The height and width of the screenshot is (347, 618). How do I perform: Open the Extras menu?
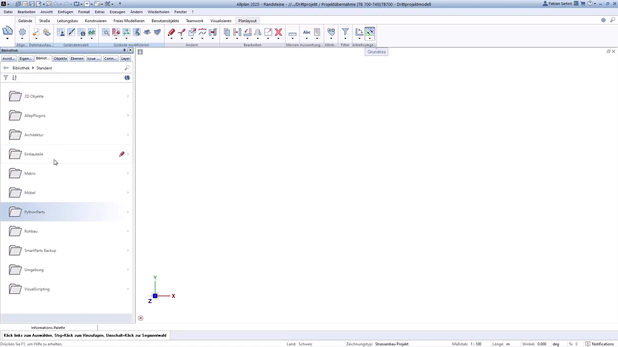(100, 12)
